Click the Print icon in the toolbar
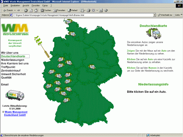The height and width of the screenshot is (137, 183). point(88,10)
